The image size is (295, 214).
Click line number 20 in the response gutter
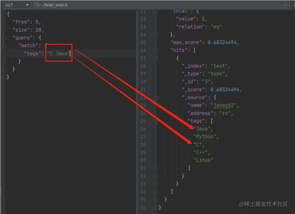[x=143, y=82]
